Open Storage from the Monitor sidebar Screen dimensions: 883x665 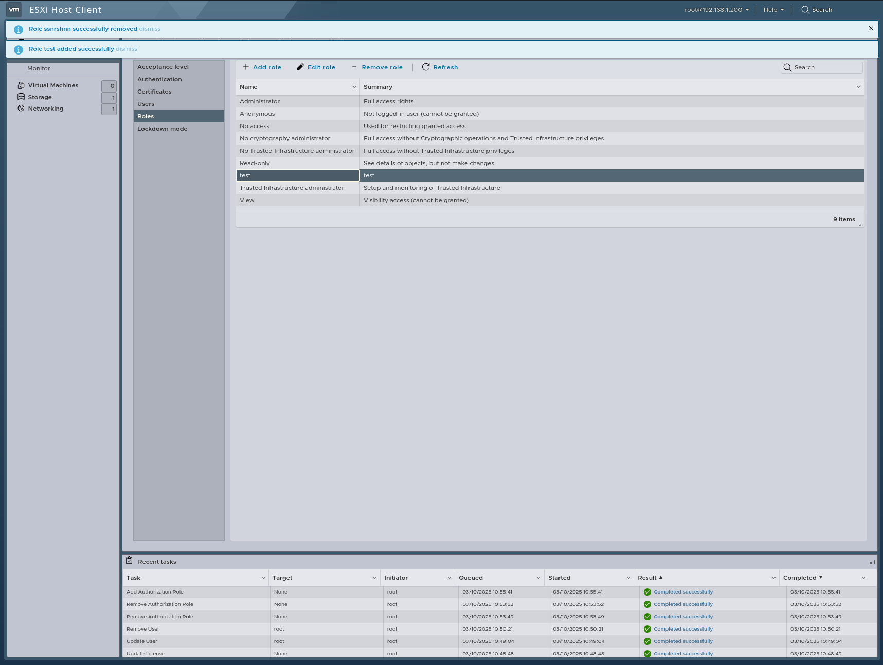tap(39, 97)
